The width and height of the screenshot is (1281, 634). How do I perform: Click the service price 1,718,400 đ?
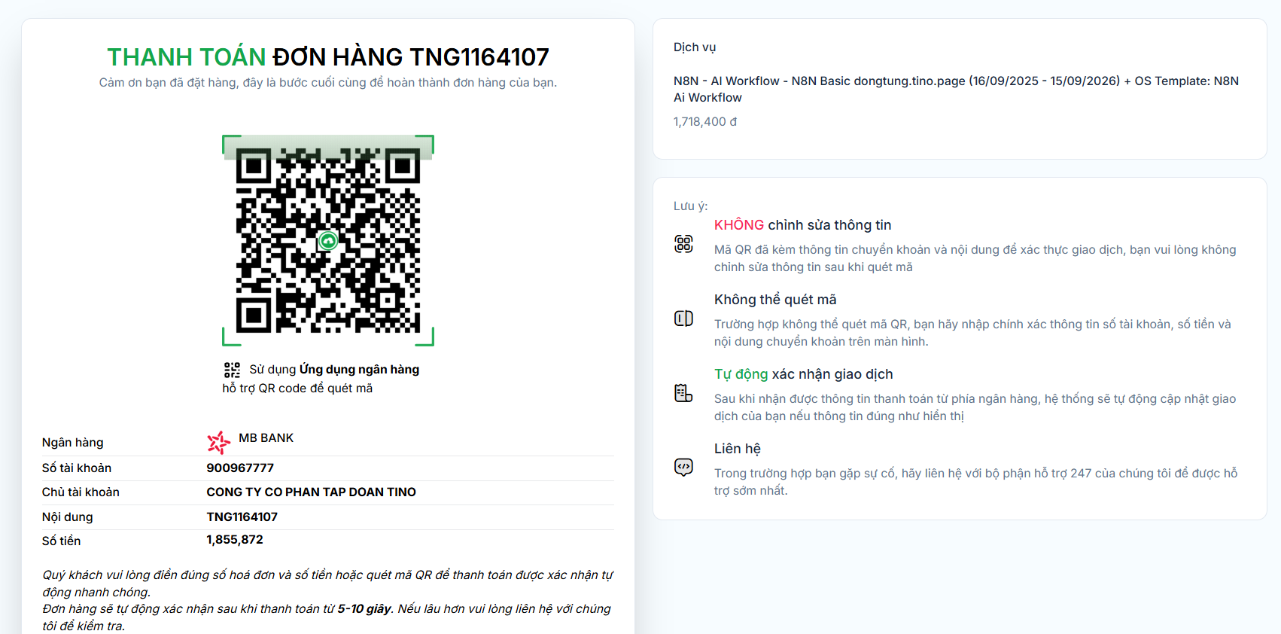pos(705,122)
